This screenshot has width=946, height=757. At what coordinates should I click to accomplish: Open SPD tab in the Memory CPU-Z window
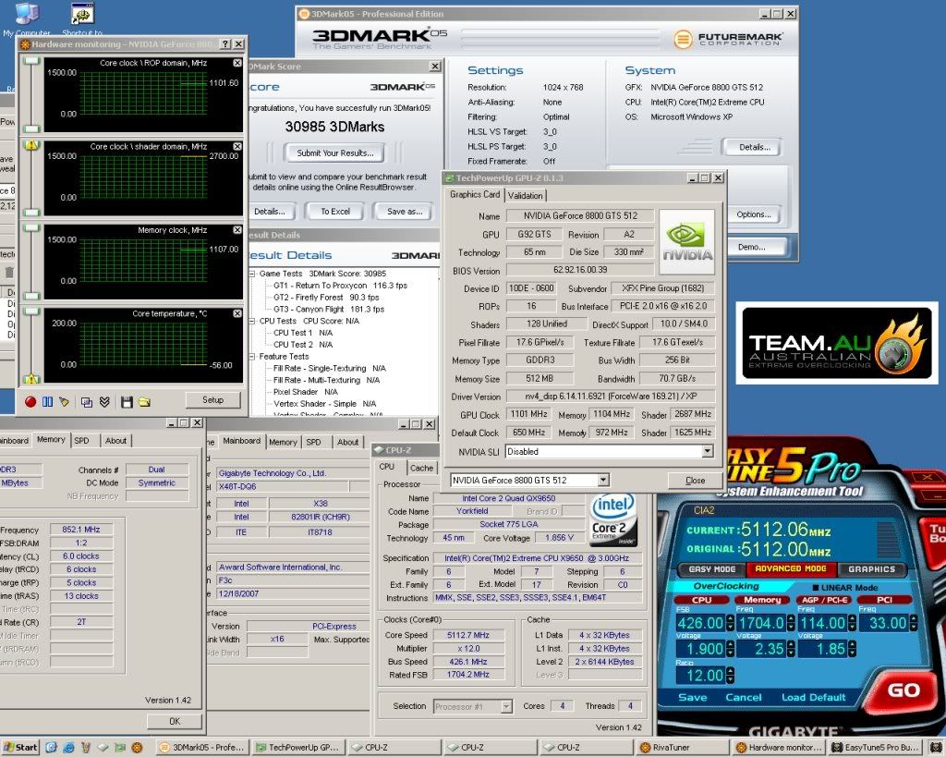coord(81,441)
